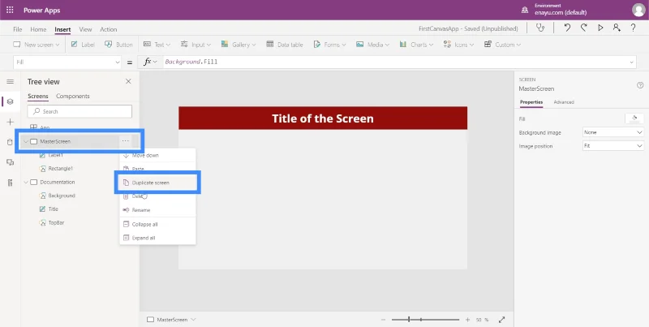Open the New screen dropdown
This screenshot has height=327, width=649.
coord(36,45)
